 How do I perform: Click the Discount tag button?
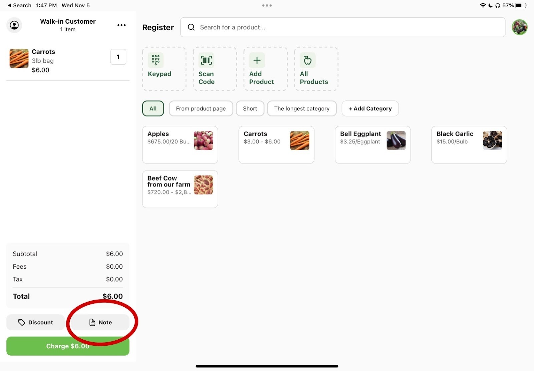tap(35, 322)
